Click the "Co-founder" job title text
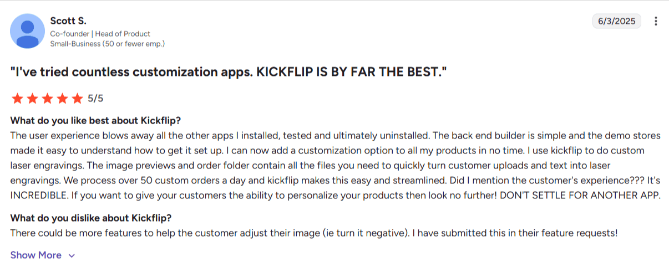The image size is (669, 267). [x=69, y=34]
